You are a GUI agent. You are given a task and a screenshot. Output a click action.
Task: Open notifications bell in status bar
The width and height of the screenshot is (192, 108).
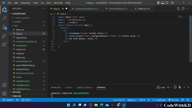pos(188,100)
